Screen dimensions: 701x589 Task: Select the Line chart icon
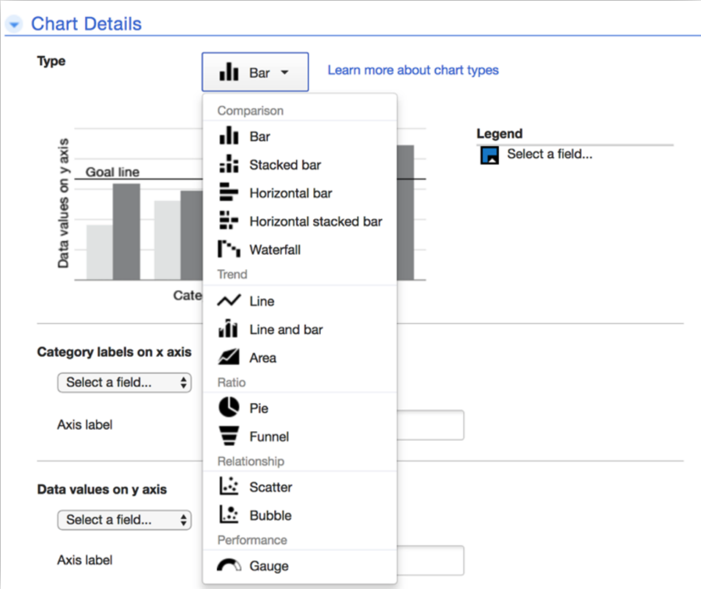228,301
